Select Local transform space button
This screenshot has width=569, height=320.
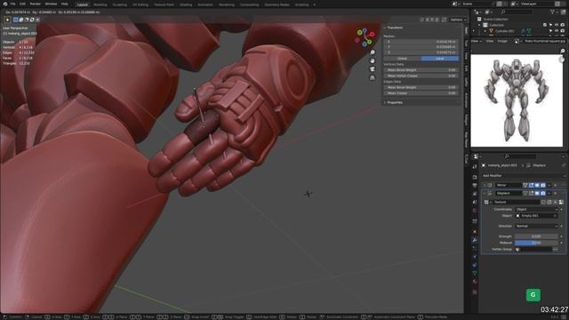tap(440, 59)
